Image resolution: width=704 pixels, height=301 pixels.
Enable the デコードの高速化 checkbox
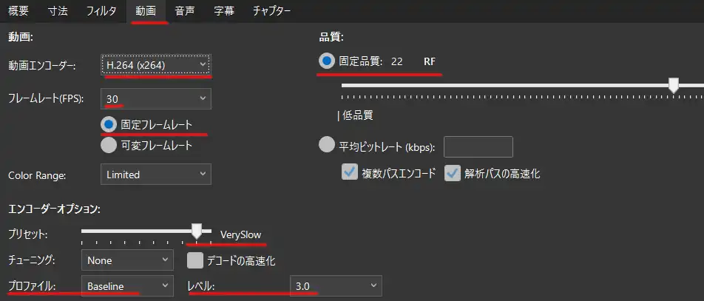[x=195, y=260]
